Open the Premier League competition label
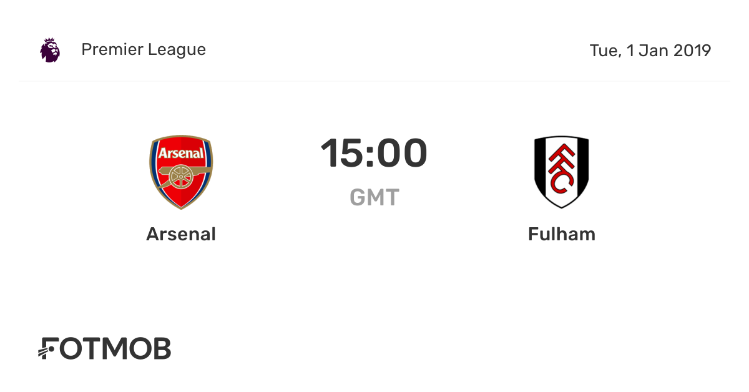This screenshot has width=749, height=392. click(x=144, y=50)
